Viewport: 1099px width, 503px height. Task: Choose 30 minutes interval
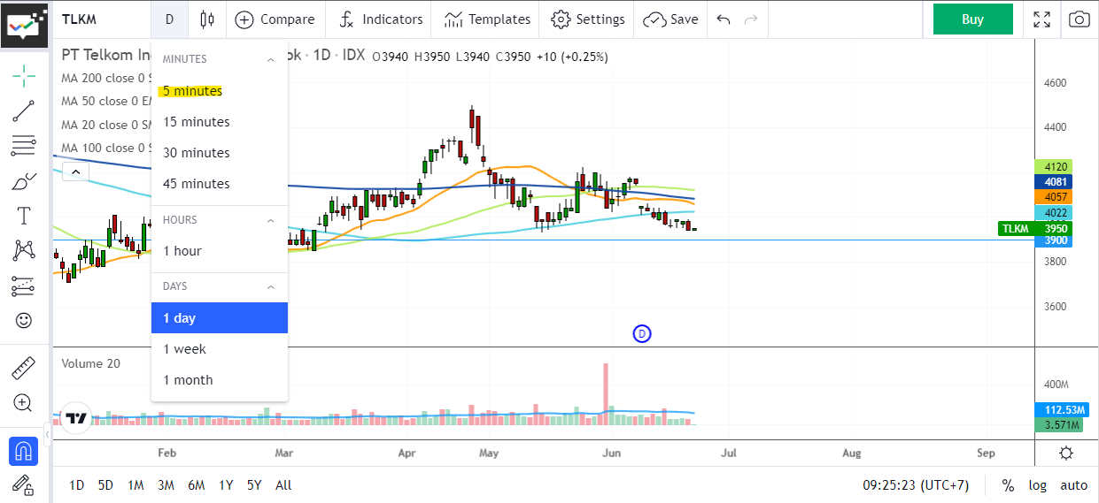pyautogui.click(x=220, y=153)
